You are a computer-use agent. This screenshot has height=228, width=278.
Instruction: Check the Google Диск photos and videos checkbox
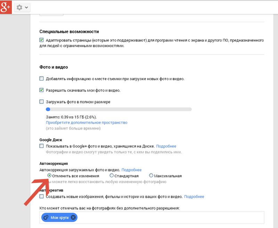[x=42, y=146]
